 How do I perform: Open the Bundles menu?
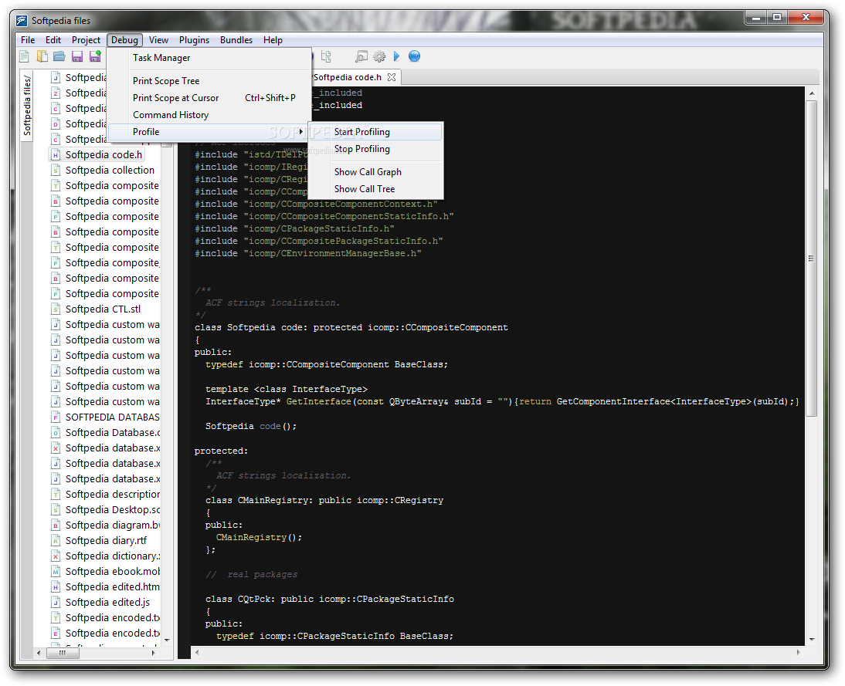tap(236, 40)
